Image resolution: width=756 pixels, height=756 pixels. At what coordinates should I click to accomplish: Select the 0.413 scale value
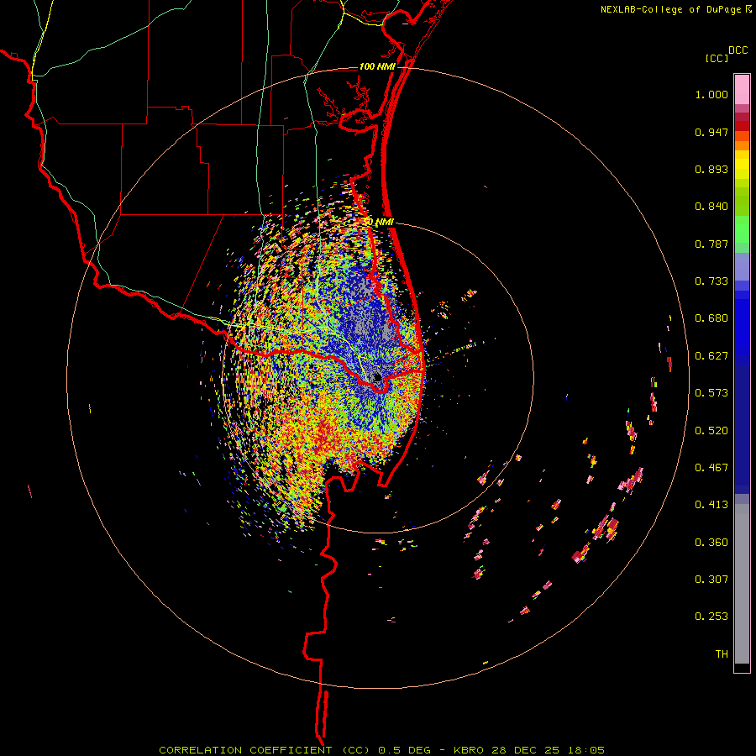(711, 505)
